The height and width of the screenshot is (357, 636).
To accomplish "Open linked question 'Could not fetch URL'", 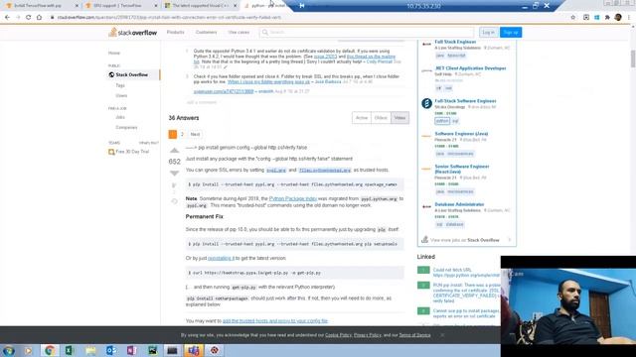I will coord(466,273).
